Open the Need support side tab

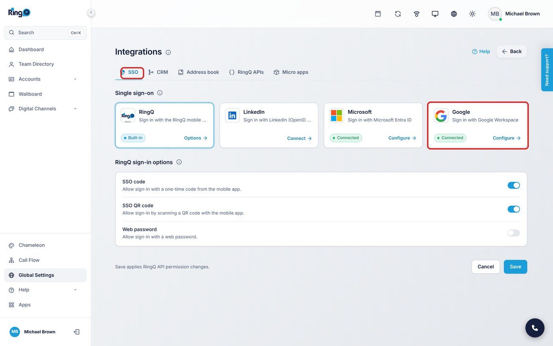547,70
